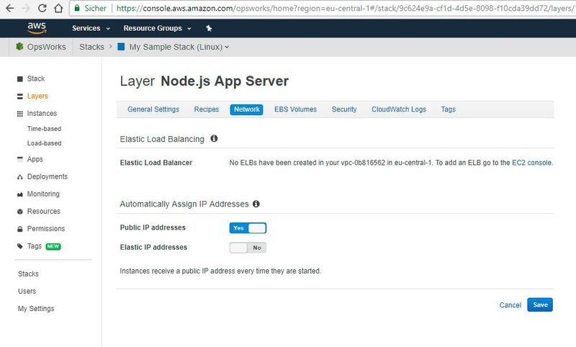Viewport: 576px width, 347px height.
Task: Click Stacks in the breadcrumb
Action: [91, 47]
